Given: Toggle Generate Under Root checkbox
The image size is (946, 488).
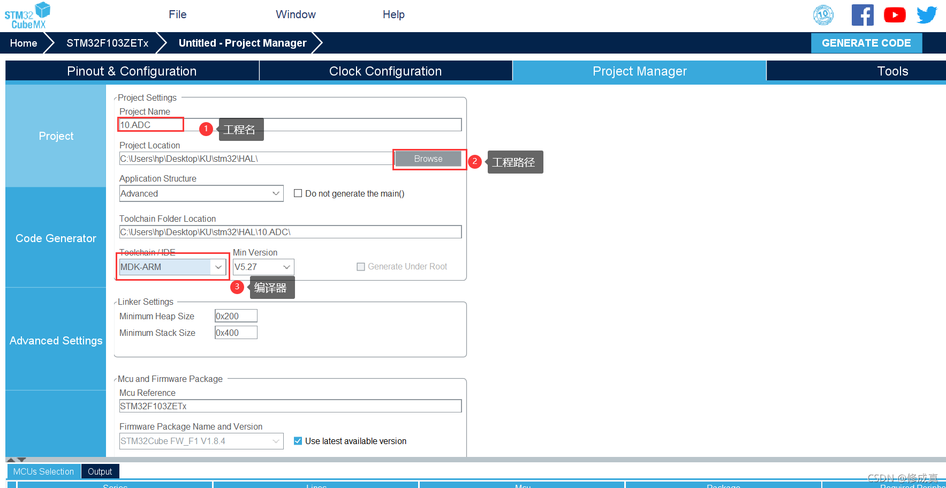Looking at the screenshot, I should [361, 267].
